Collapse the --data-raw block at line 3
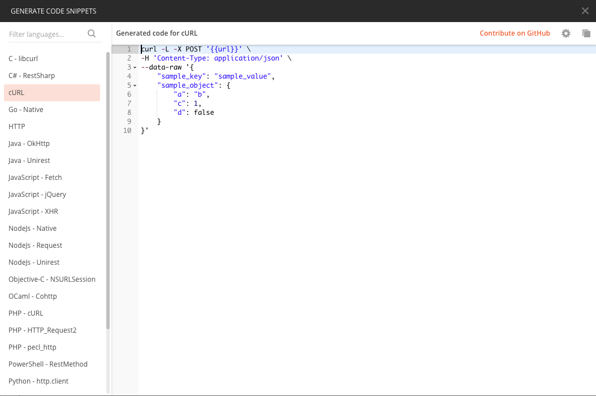Image resolution: width=596 pixels, height=396 pixels. coord(134,67)
